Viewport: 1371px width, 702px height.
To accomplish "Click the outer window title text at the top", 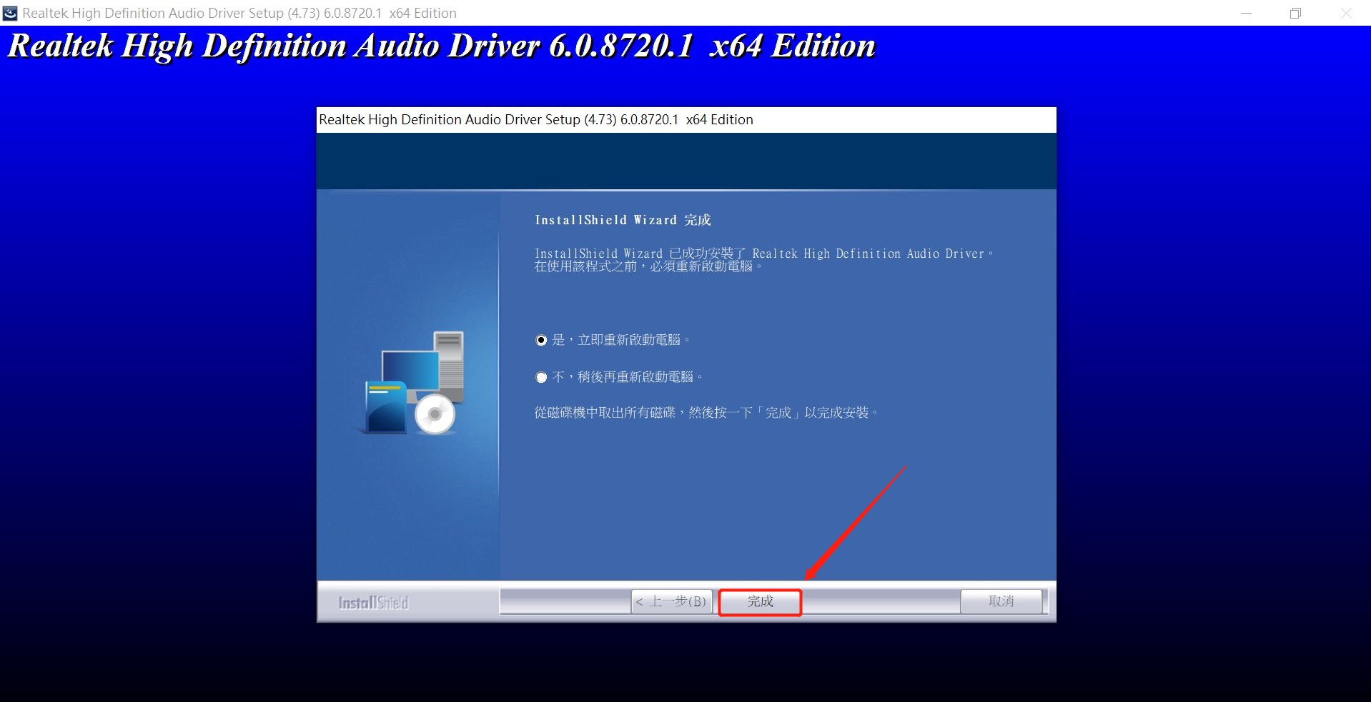I will pos(239,13).
